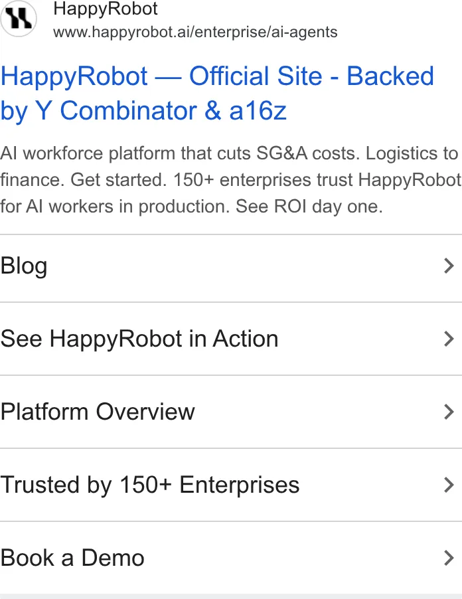
Task: Click the gray divider bar below Book a Demo
Action: (231, 596)
